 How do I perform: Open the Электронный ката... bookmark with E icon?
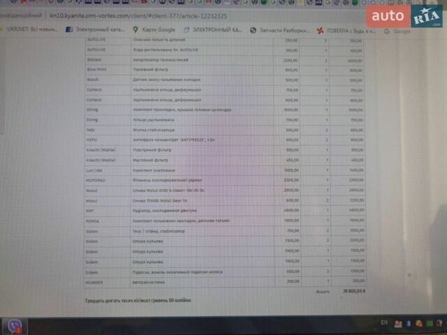tap(95, 29)
